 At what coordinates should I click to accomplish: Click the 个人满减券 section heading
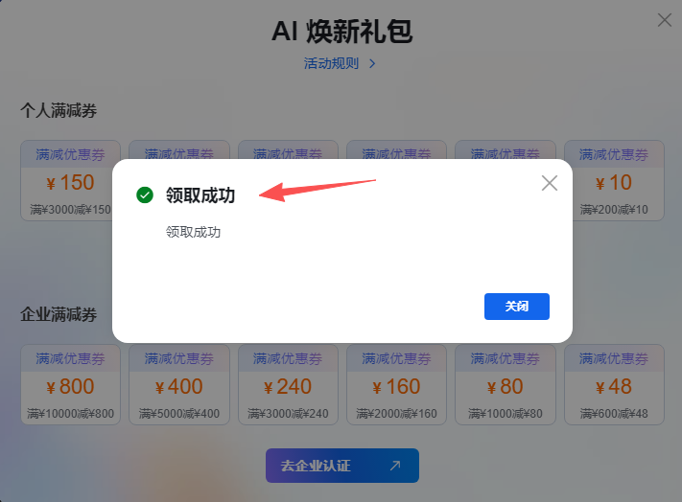tap(59, 110)
